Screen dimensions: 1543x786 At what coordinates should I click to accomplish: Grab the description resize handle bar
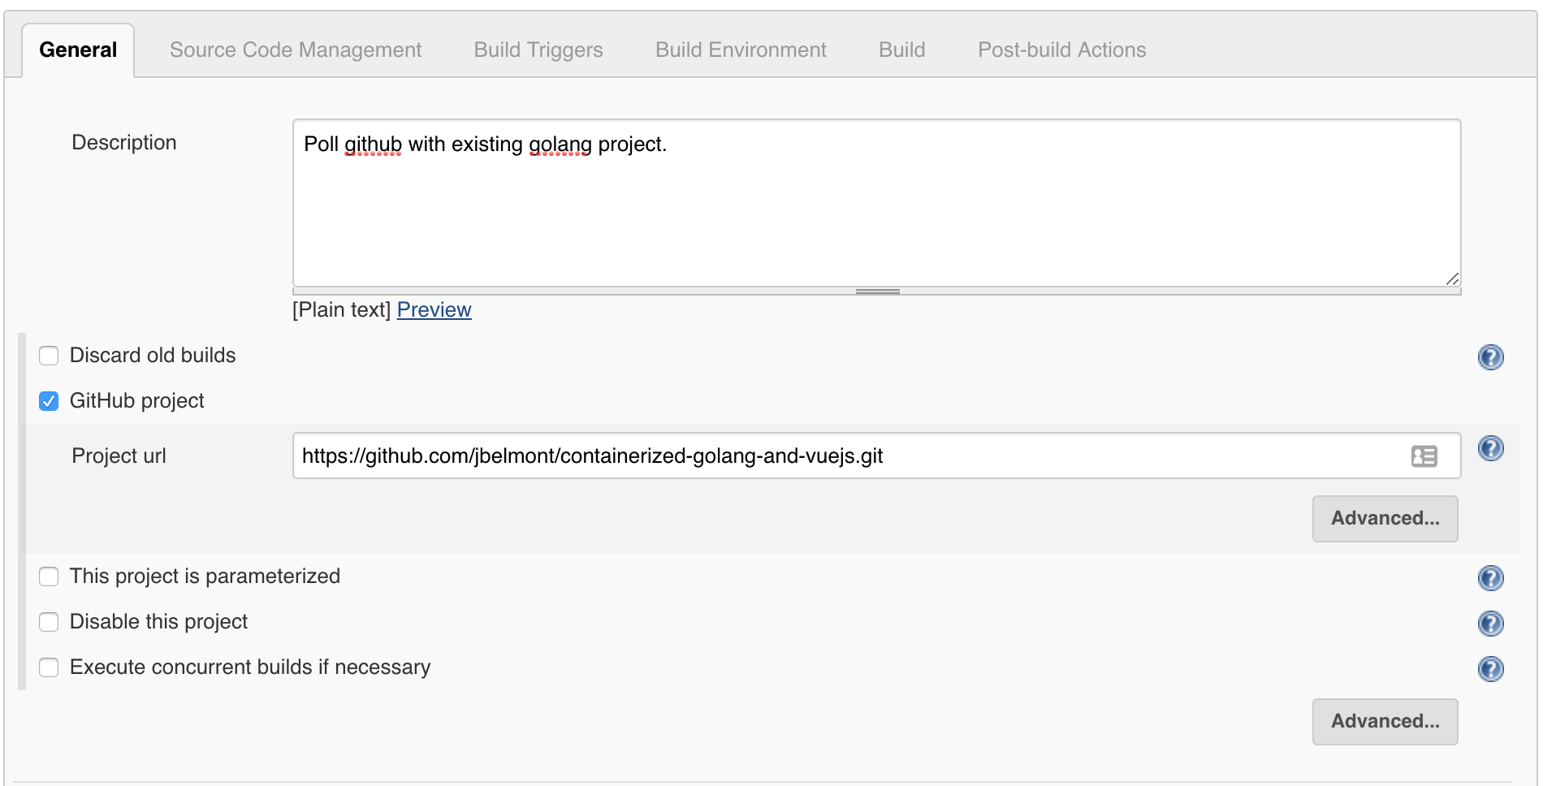pyautogui.click(x=876, y=291)
